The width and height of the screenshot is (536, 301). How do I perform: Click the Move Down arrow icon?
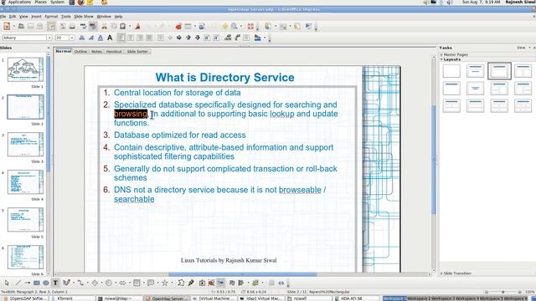click(x=198, y=38)
